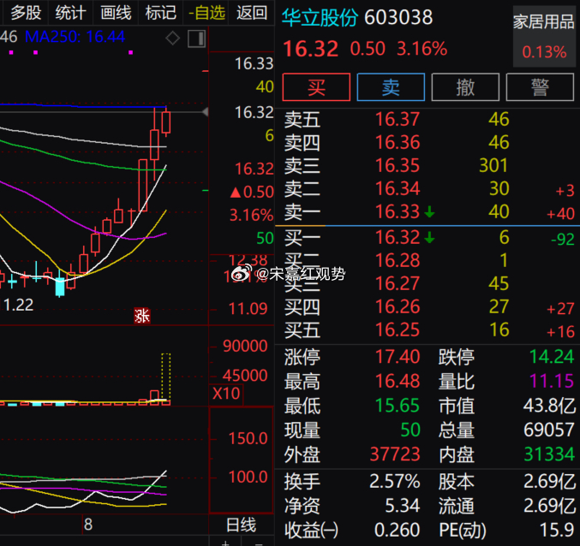
Task: Click 内盘 value 31334
Action: 549,454
